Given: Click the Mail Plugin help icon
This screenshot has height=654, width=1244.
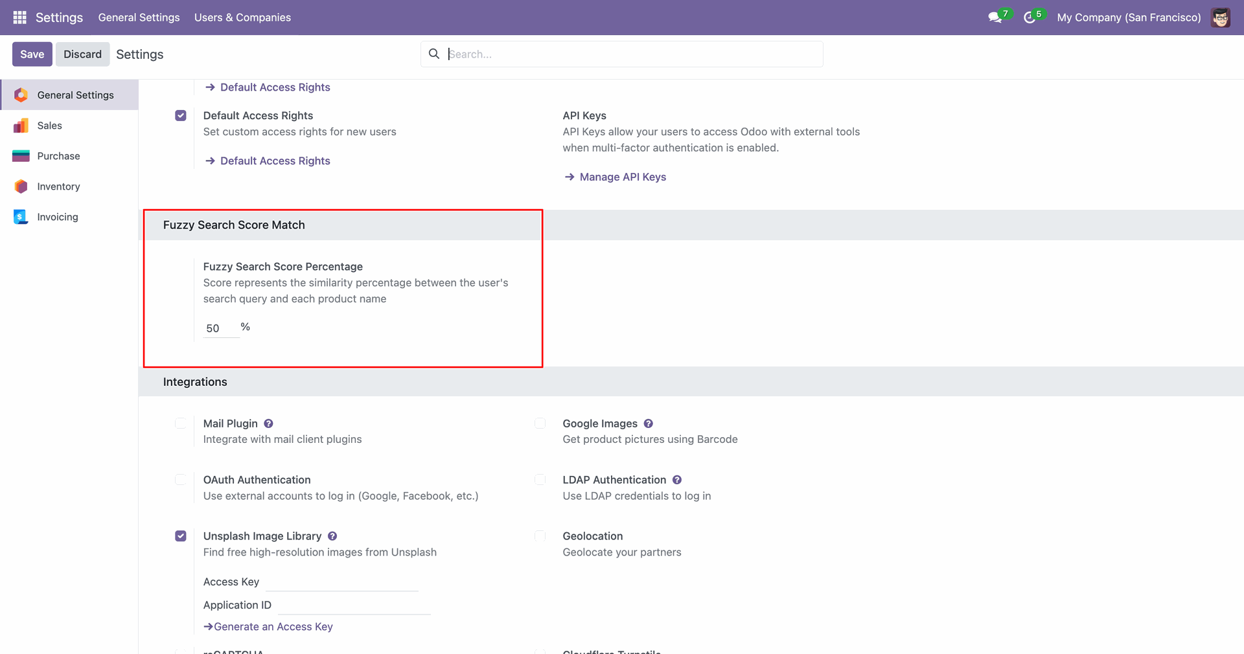Looking at the screenshot, I should [x=268, y=423].
